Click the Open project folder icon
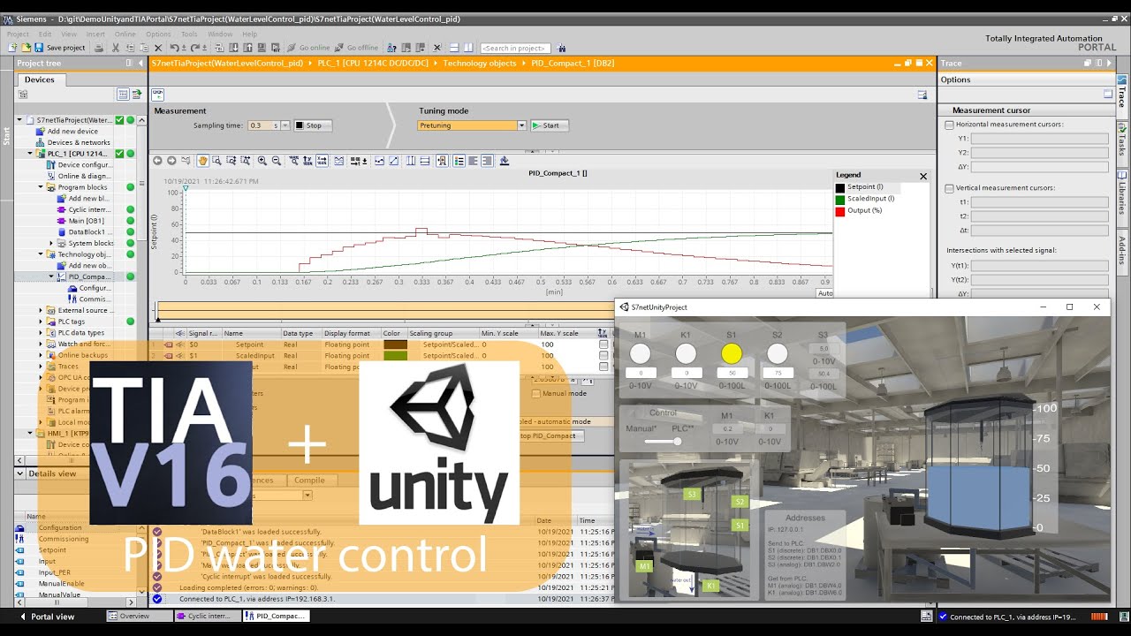 click(x=26, y=48)
